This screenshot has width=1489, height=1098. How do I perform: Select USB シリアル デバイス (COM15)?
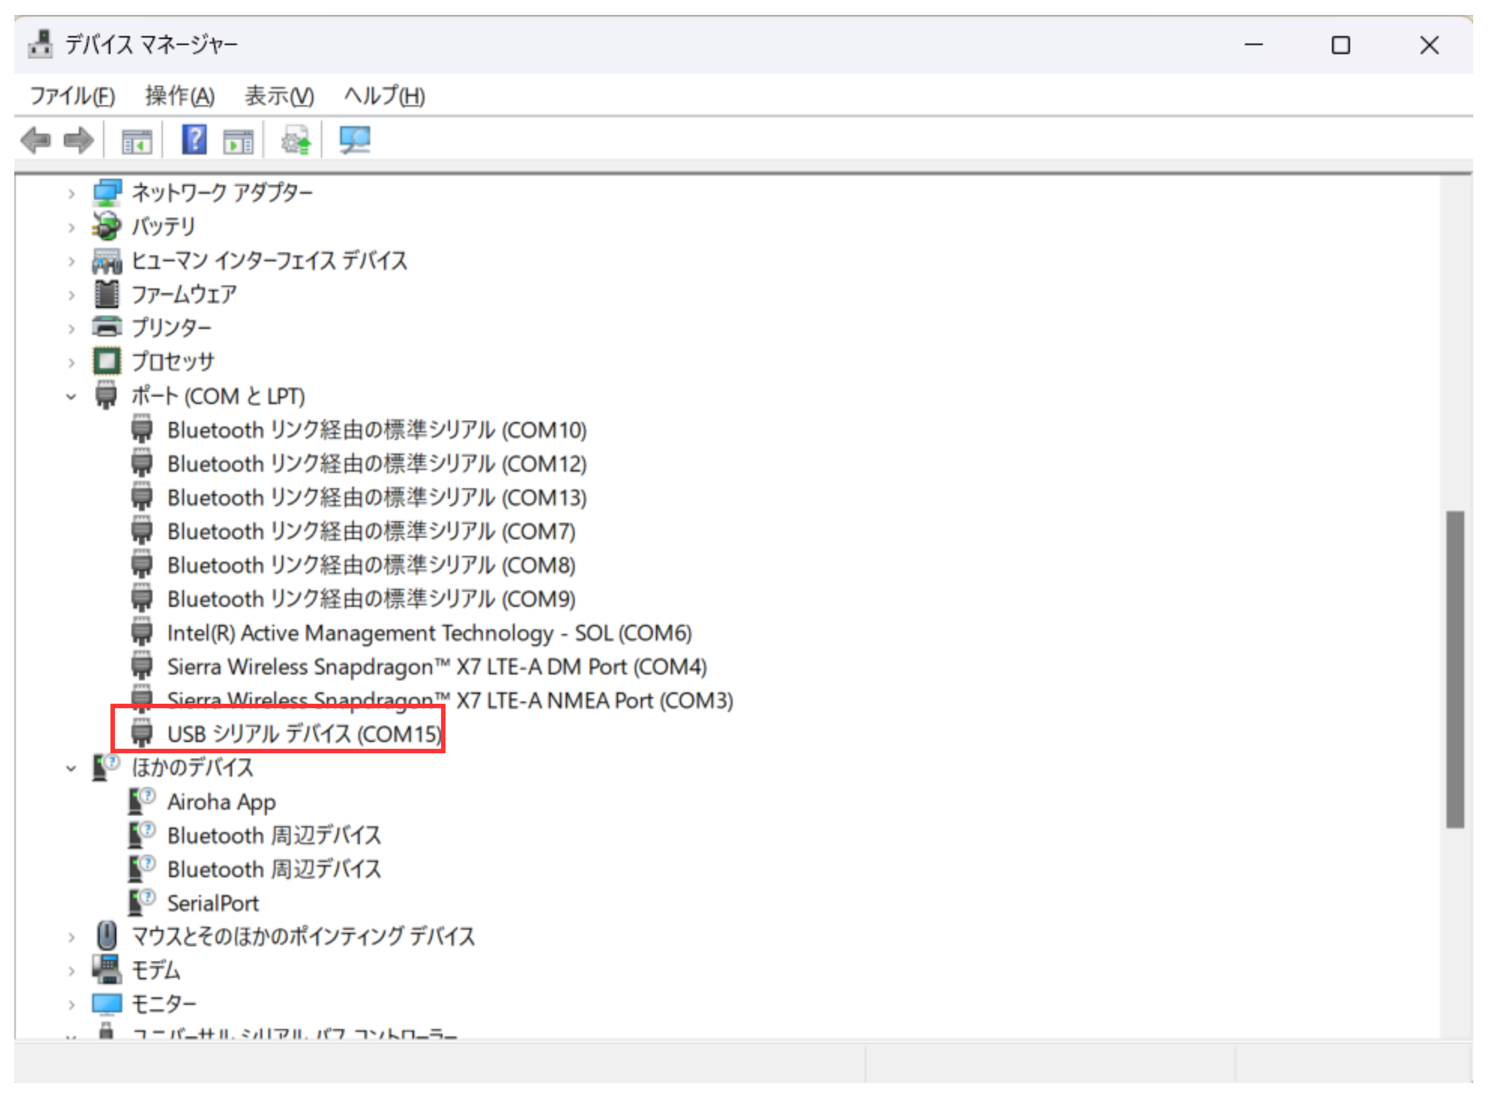pos(304,734)
